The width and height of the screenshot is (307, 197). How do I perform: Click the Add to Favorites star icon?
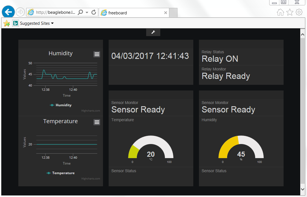click(x=6, y=23)
